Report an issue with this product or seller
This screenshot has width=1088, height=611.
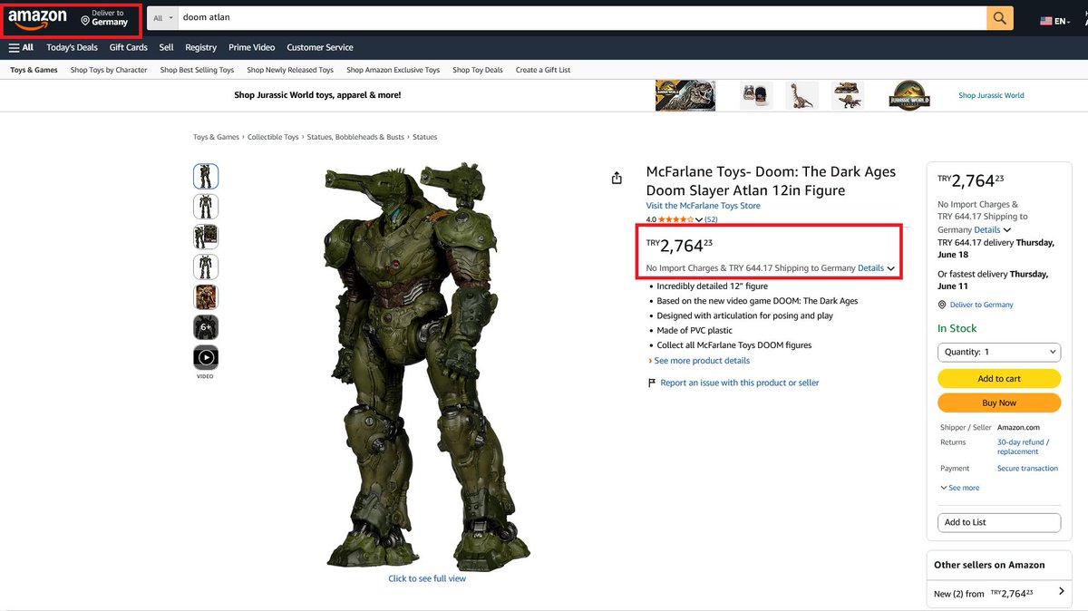[740, 383]
